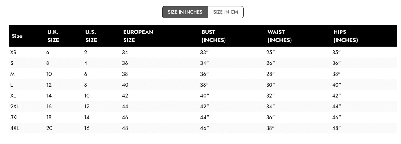Click the Size column header
Viewport: 401px width, 144px height.
tap(17, 36)
